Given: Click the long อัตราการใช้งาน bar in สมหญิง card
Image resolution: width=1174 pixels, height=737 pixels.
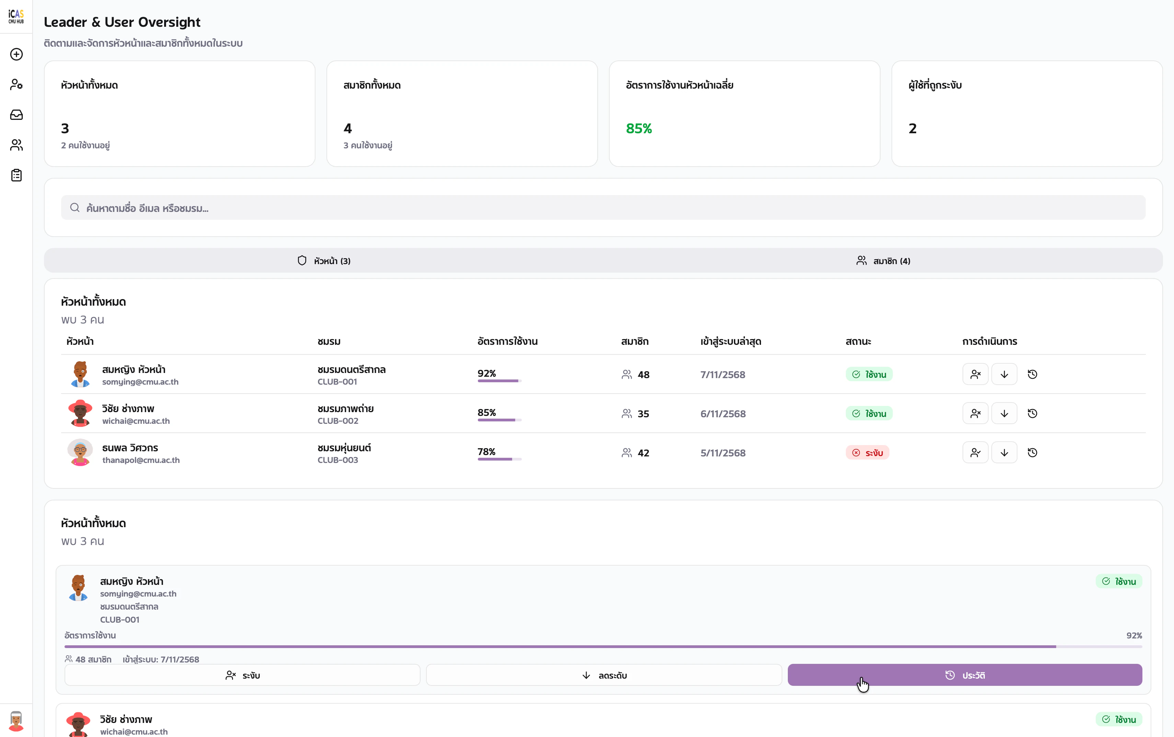Looking at the screenshot, I should 603,647.
